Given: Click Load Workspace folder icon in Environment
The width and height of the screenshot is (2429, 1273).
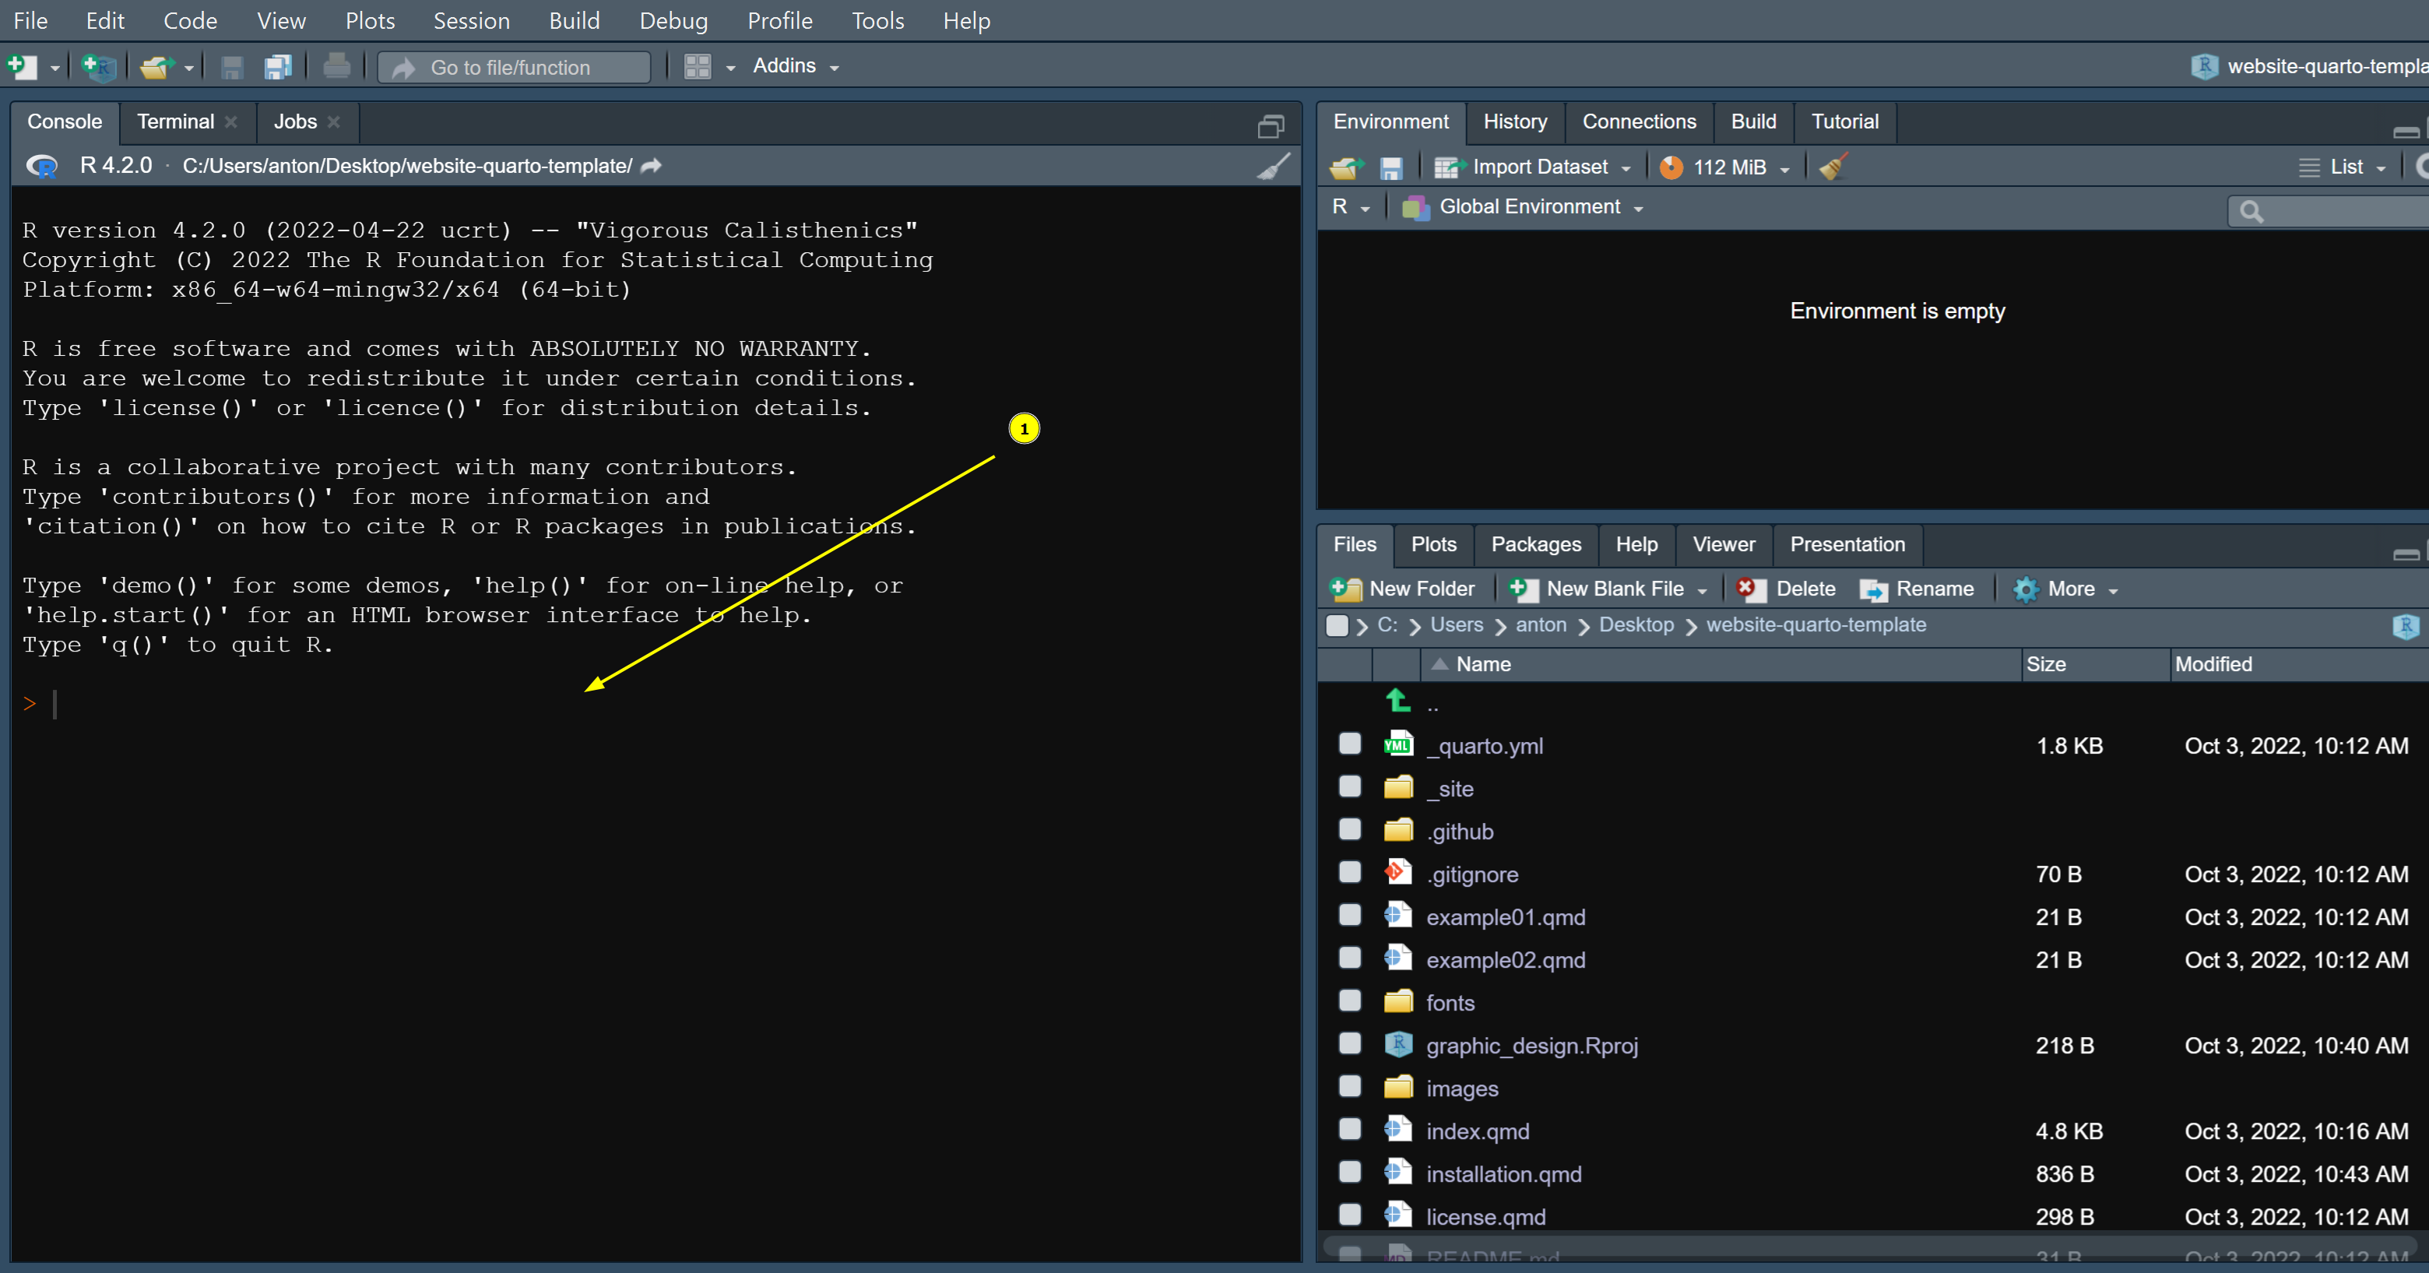Looking at the screenshot, I should (x=1345, y=167).
